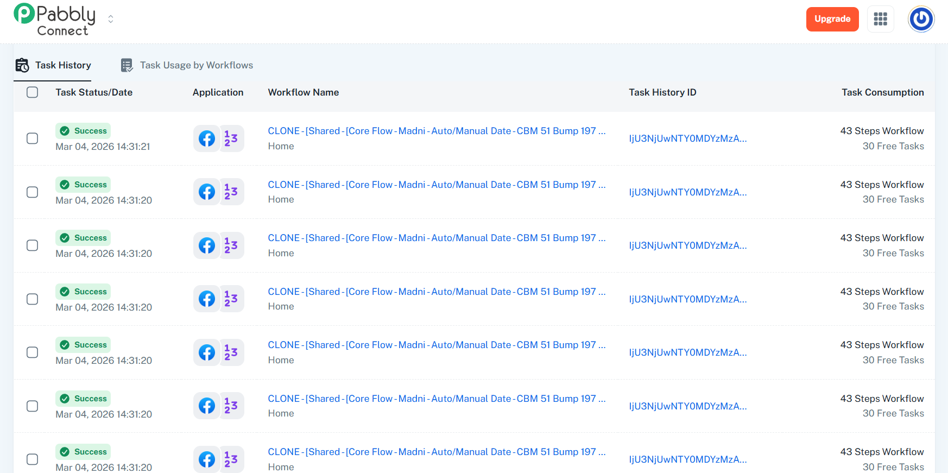
Task: Click the Pabbly Connect logo
Action: point(54,20)
